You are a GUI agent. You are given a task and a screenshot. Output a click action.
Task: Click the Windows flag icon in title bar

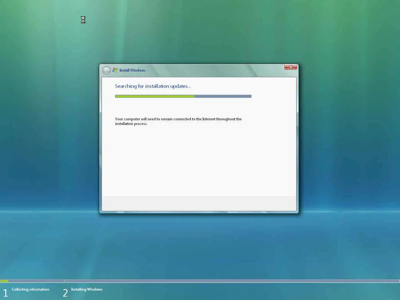pos(115,70)
